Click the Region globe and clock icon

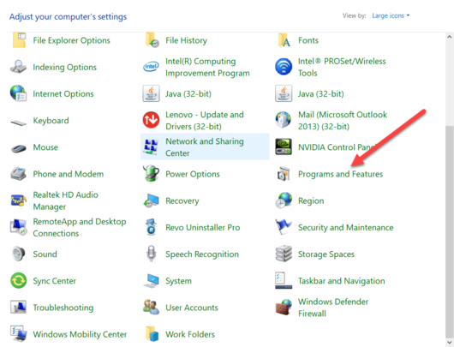point(284,200)
